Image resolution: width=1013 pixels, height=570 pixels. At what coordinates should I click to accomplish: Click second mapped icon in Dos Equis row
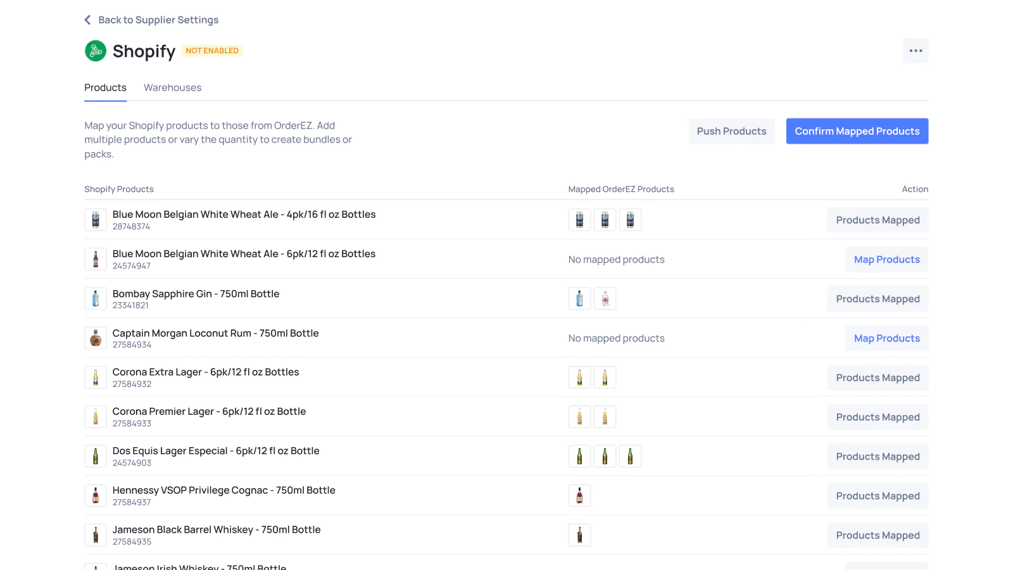[x=605, y=456]
